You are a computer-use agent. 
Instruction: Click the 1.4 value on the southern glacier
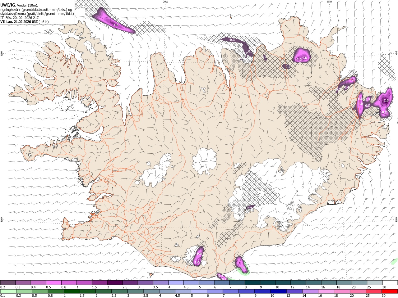pos(197,263)
